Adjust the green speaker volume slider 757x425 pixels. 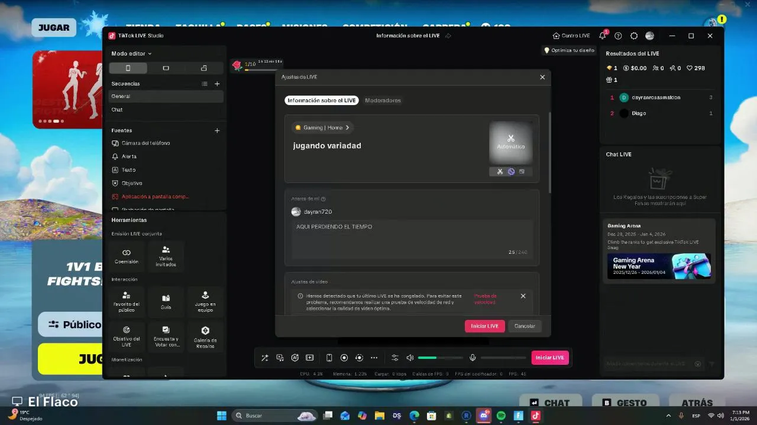[x=440, y=358]
